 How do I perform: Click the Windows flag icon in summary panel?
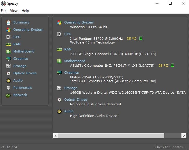tap(59, 23)
